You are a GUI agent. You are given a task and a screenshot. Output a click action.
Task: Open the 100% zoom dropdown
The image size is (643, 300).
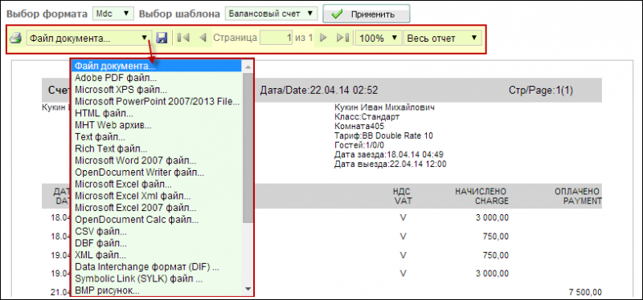click(x=379, y=38)
